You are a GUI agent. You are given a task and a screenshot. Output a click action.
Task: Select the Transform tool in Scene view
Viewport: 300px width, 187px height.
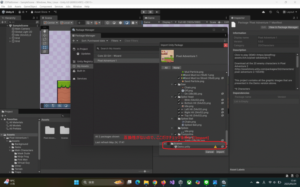click(45, 51)
